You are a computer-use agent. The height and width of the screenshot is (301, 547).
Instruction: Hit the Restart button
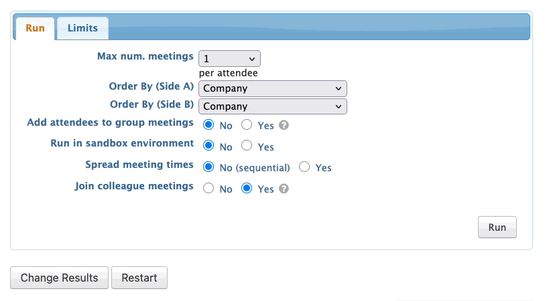(x=139, y=278)
